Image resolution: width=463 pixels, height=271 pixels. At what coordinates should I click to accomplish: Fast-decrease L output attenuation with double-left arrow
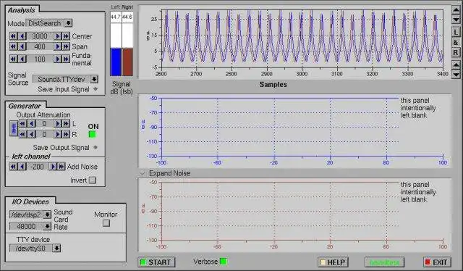click(x=22, y=123)
